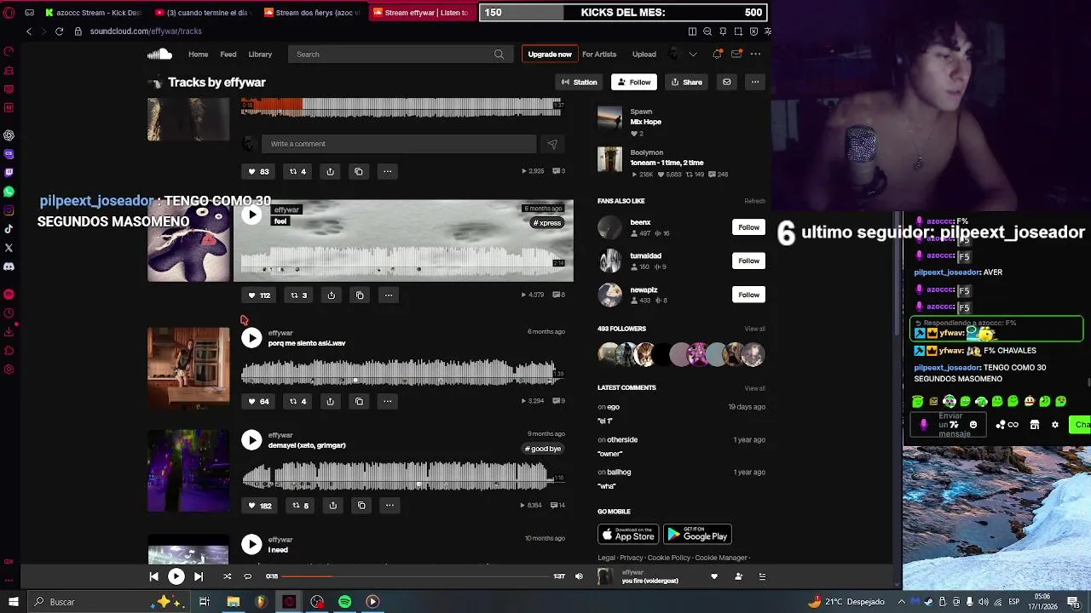Like the top track with 83 likes

pos(258,171)
